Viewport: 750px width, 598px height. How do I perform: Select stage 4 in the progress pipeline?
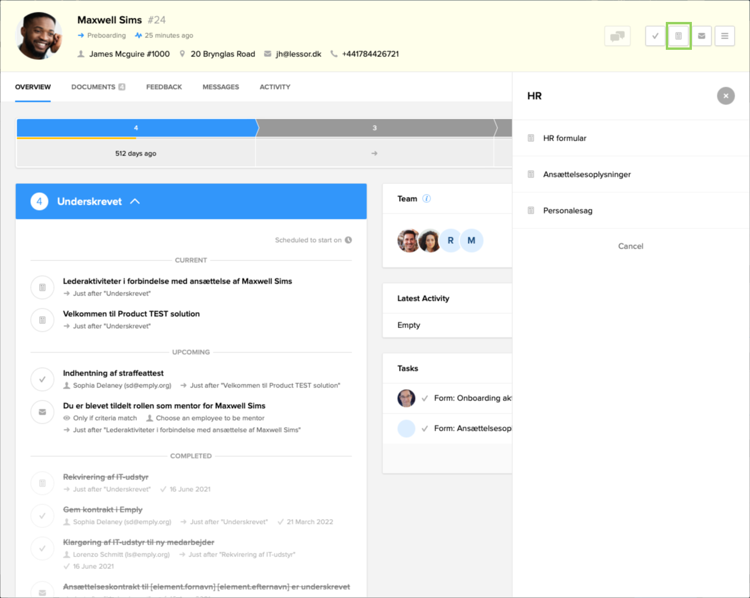[136, 128]
